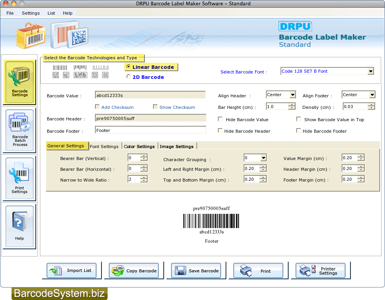Check Hide Barcode Footer
385x300 pixels.
(x=299, y=131)
